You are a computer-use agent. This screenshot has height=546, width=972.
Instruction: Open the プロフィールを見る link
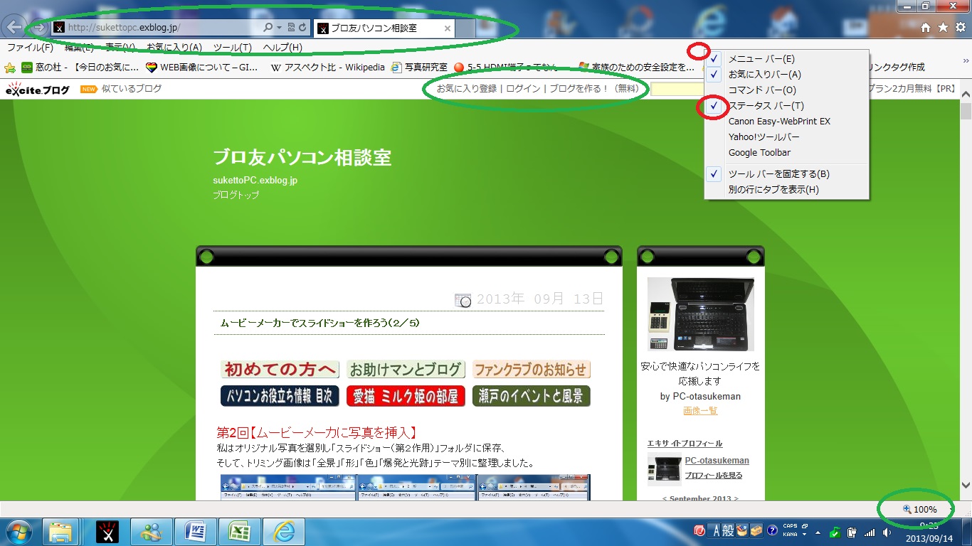(x=714, y=476)
